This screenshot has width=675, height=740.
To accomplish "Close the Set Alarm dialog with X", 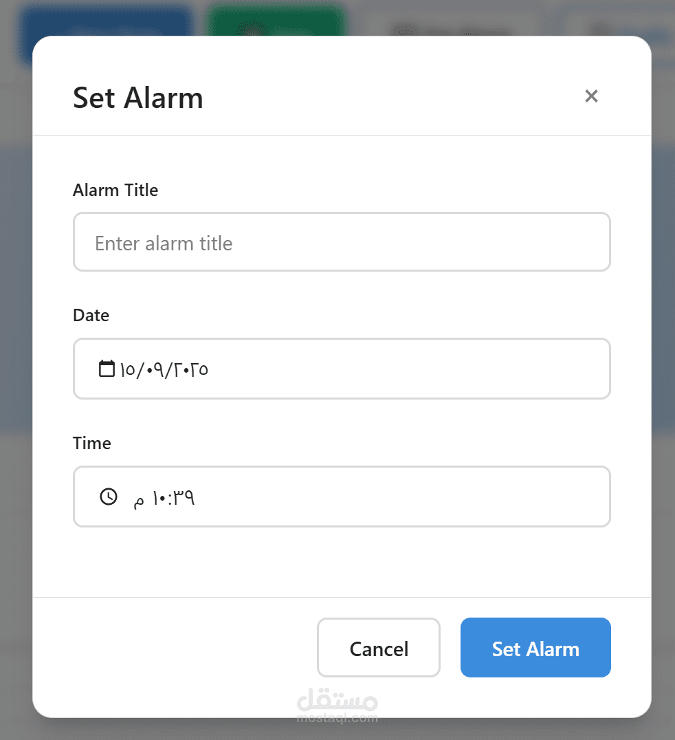I will click(x=591, y=96).
